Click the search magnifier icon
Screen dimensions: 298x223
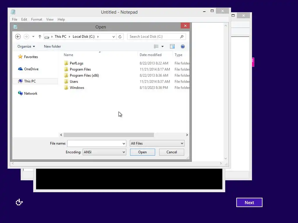182,37
